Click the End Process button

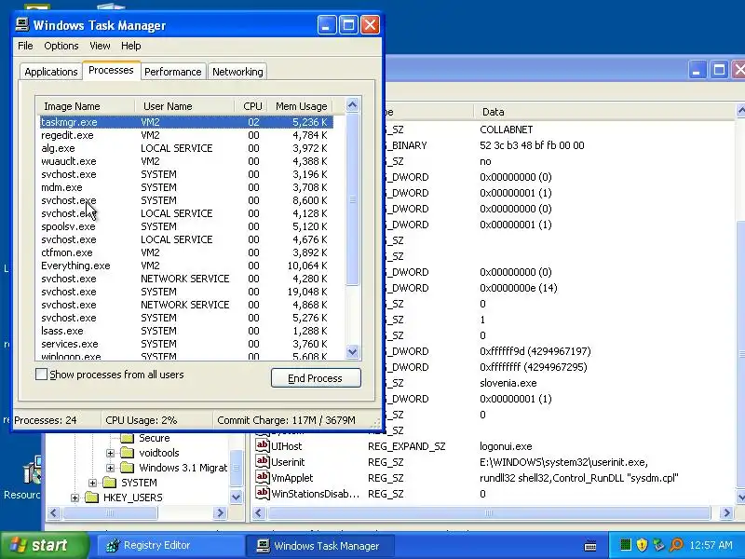click(316, 378)
